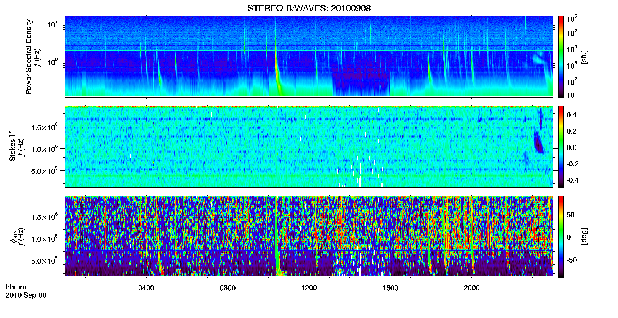Image resolution: width=618 pixels, height=318 pixels.
Task: Click the Stokes V colorbar
Action: tap(561, 147)
